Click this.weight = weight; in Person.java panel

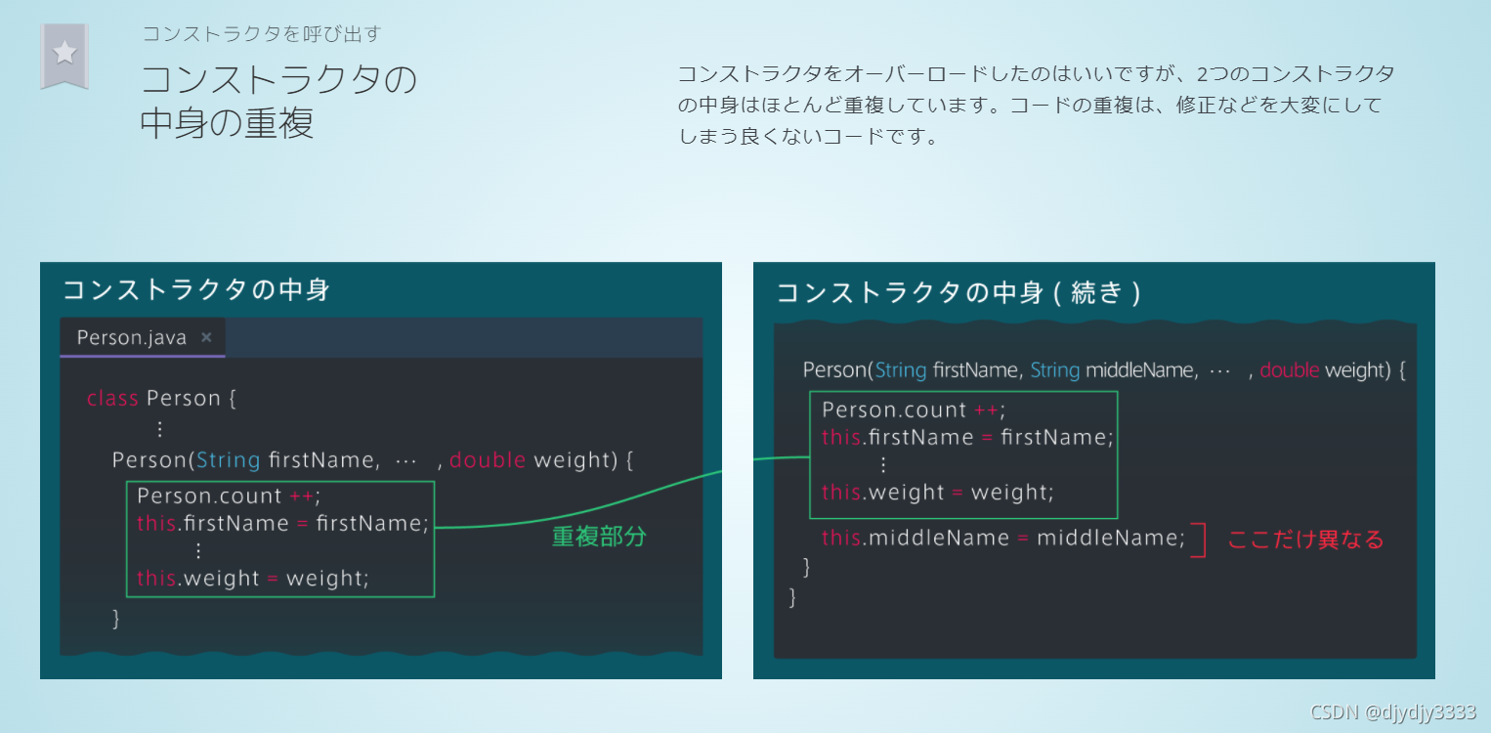(253, 579)
